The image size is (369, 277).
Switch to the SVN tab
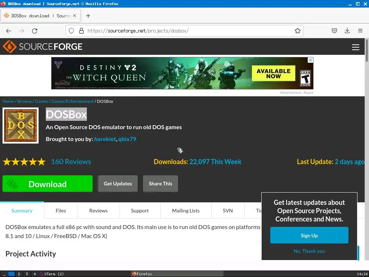(x=228, y=211)
